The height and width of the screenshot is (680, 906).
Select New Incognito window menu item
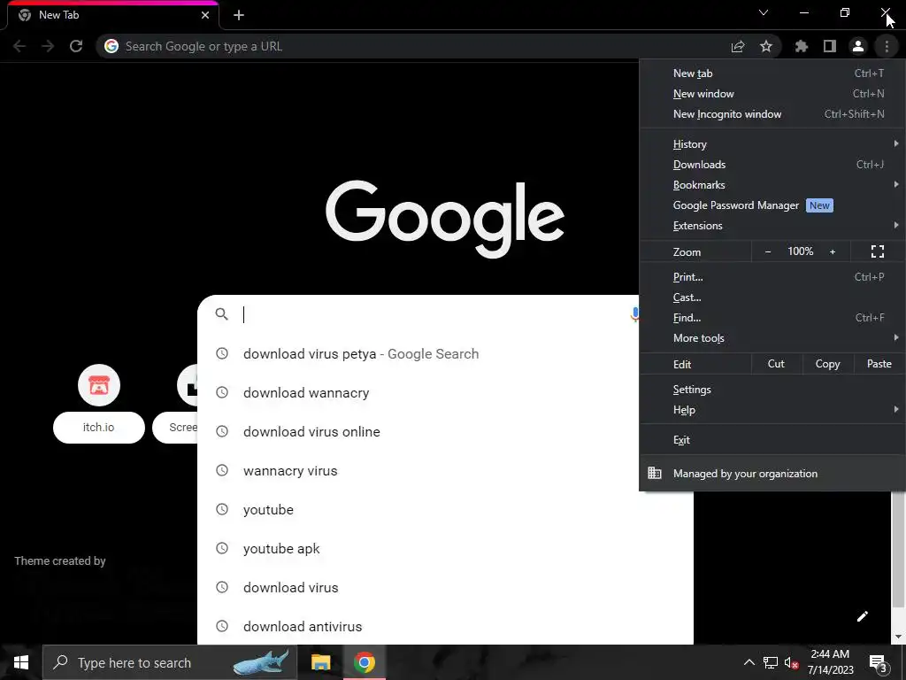pos(772,114)
